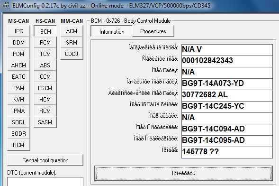Screen dimensions: 279x186
Task: Click the wide read button below the fields
Action: [x=183, y=173]
